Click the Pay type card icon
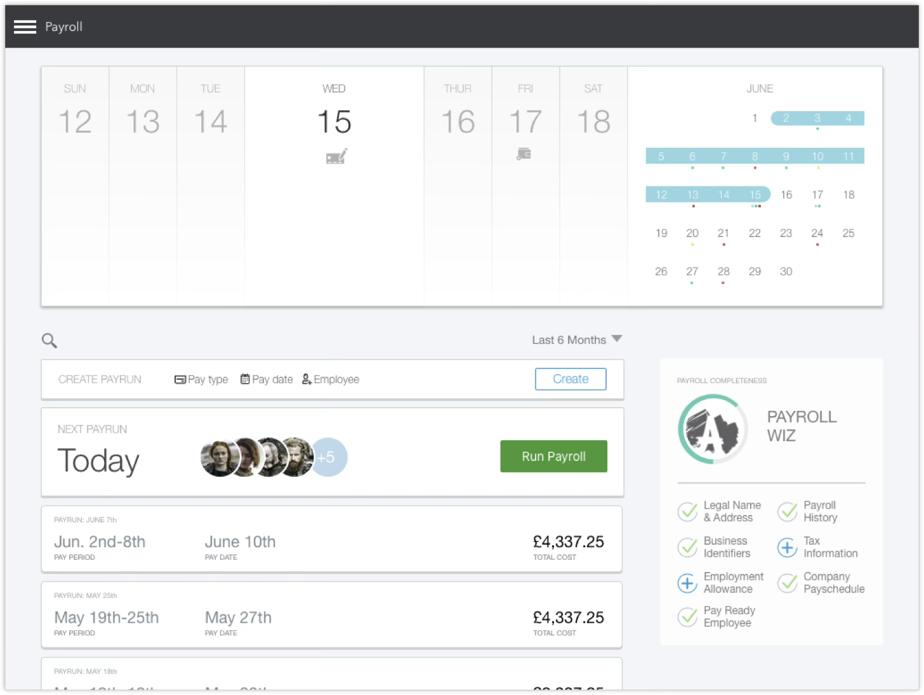 pyautogui.click(x=180, y=379)
